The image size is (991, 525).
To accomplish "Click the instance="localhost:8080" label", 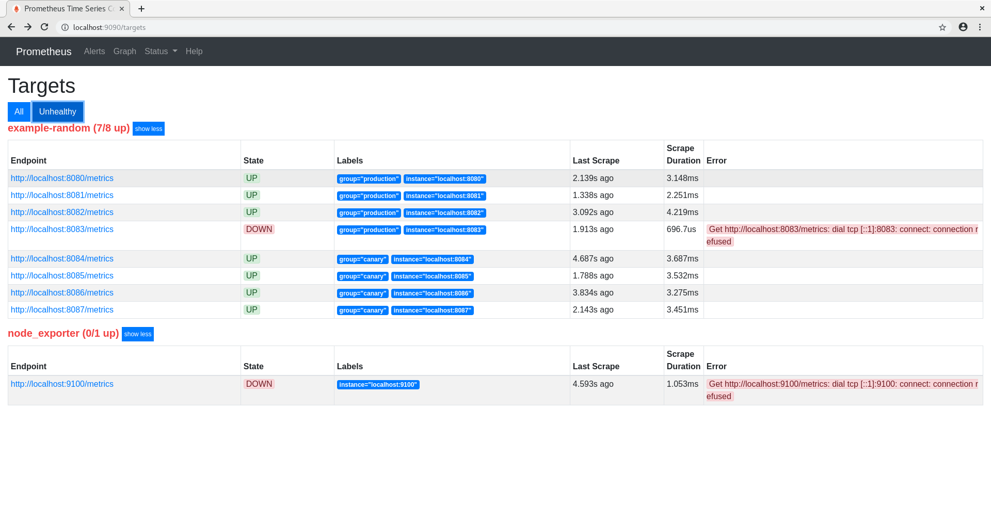I will tap(445, 179).
